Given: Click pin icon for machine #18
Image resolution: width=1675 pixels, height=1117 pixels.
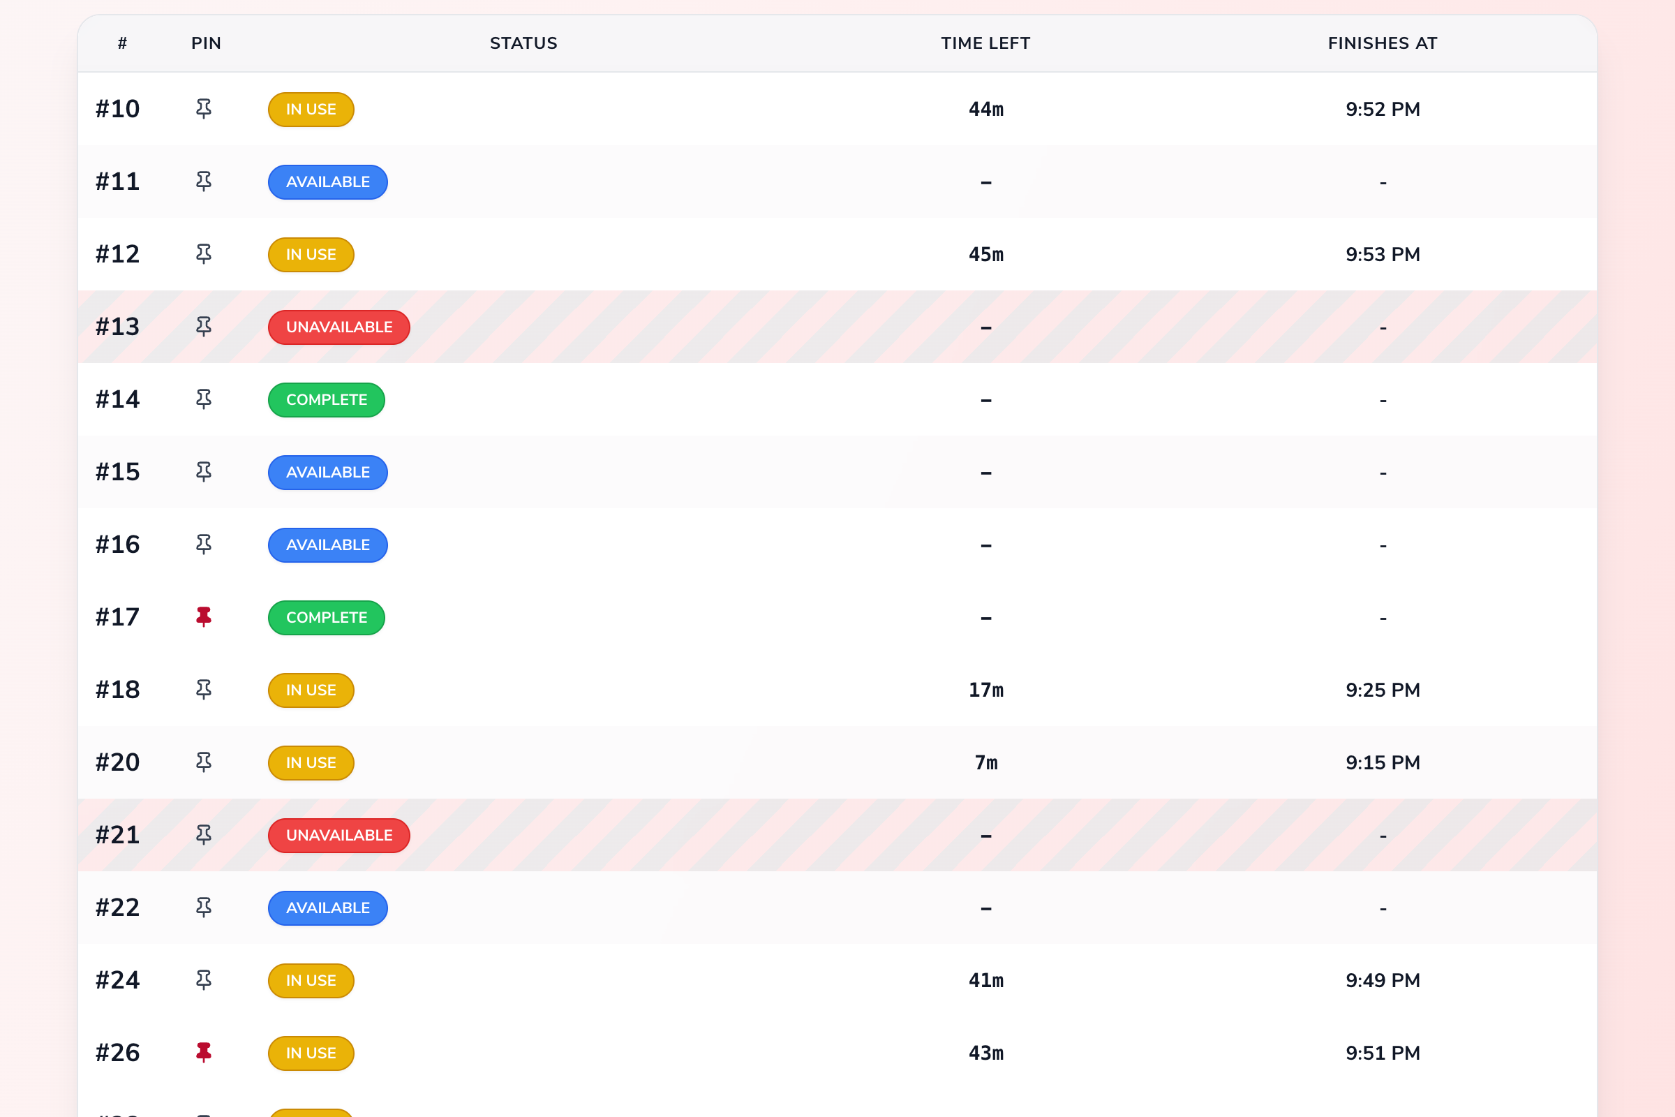Looking at the screenshot, I should point(204,690).
